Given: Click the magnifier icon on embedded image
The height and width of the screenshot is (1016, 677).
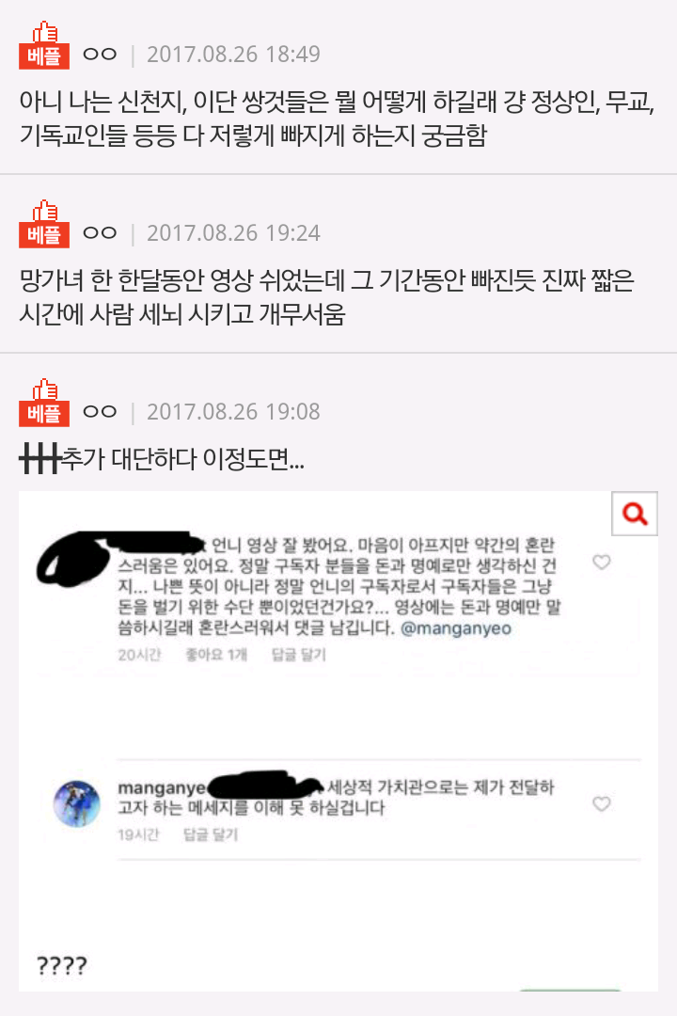Looking at the screenshot, I should point(635,514).
